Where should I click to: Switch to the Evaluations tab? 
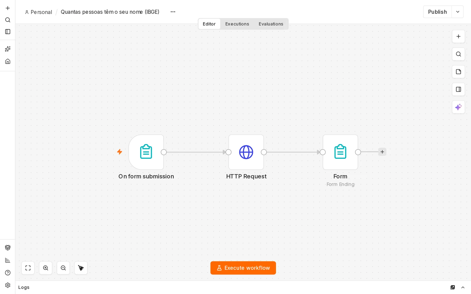(271, 24)
